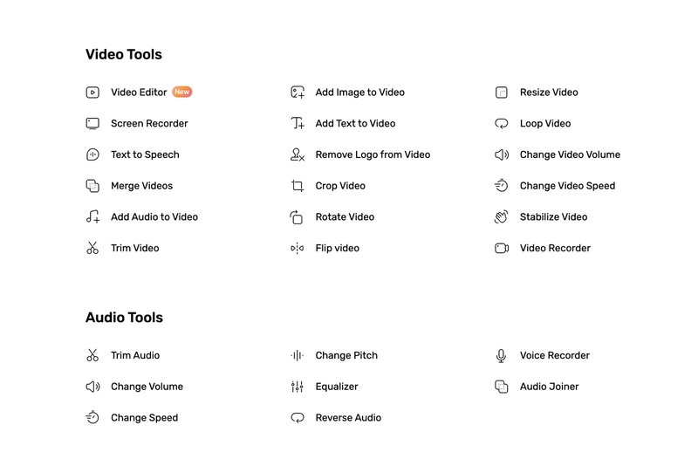698x466 pixels.
Task: Click the Crop Video icon
Action: tap(298, 186)
